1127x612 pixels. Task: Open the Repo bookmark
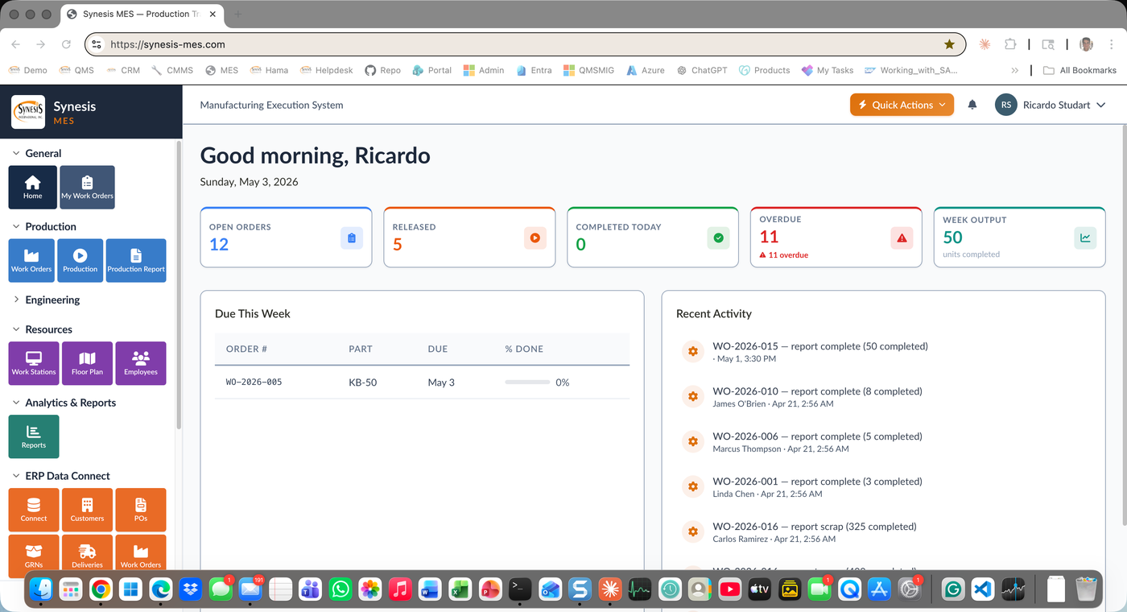point(382,70)
